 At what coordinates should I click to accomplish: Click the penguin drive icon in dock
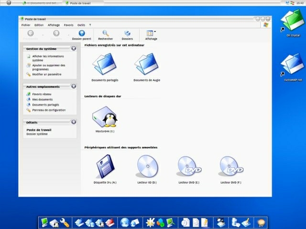coord(55,223)
